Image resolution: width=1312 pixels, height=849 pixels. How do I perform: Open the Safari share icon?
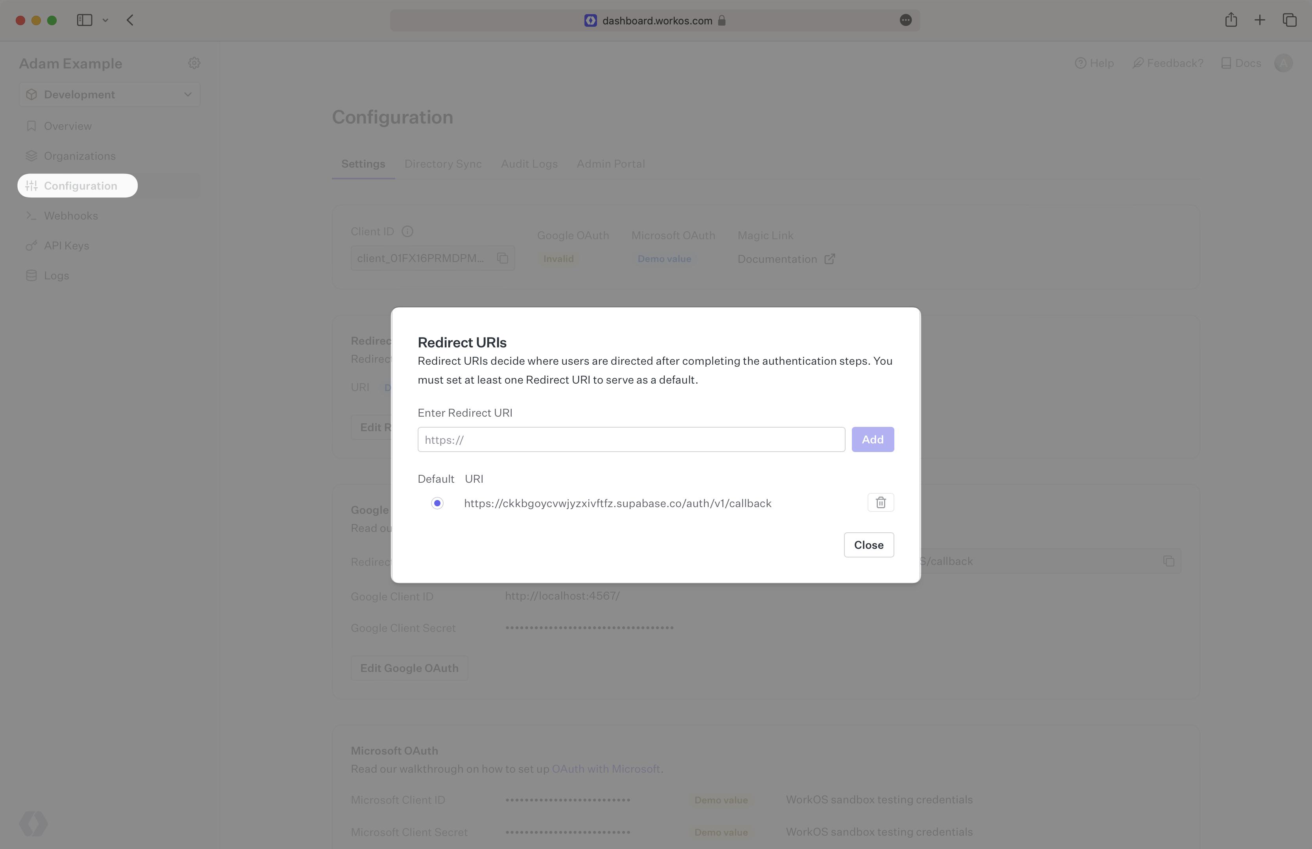pyautogui.click(x=1231, y=20)
